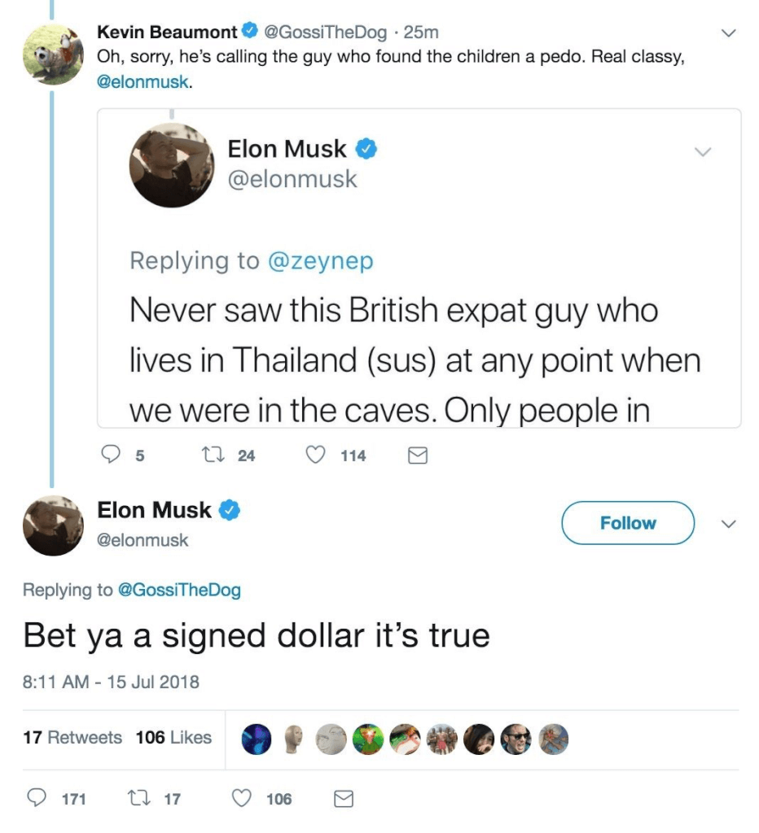Expand the quoted tweet's dropdown arrow

701,152
